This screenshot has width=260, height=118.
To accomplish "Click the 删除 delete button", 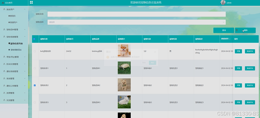I will (245, 30).
